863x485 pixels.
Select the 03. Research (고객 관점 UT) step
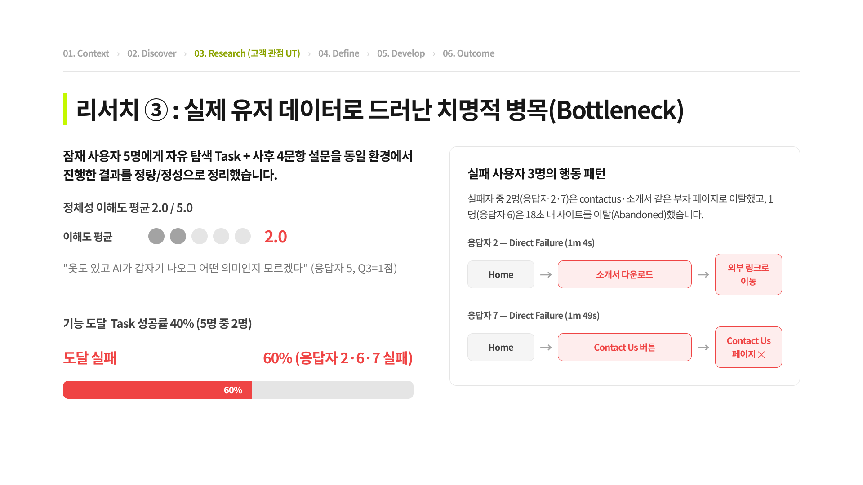pyautogui.click(x=247, y=53)
